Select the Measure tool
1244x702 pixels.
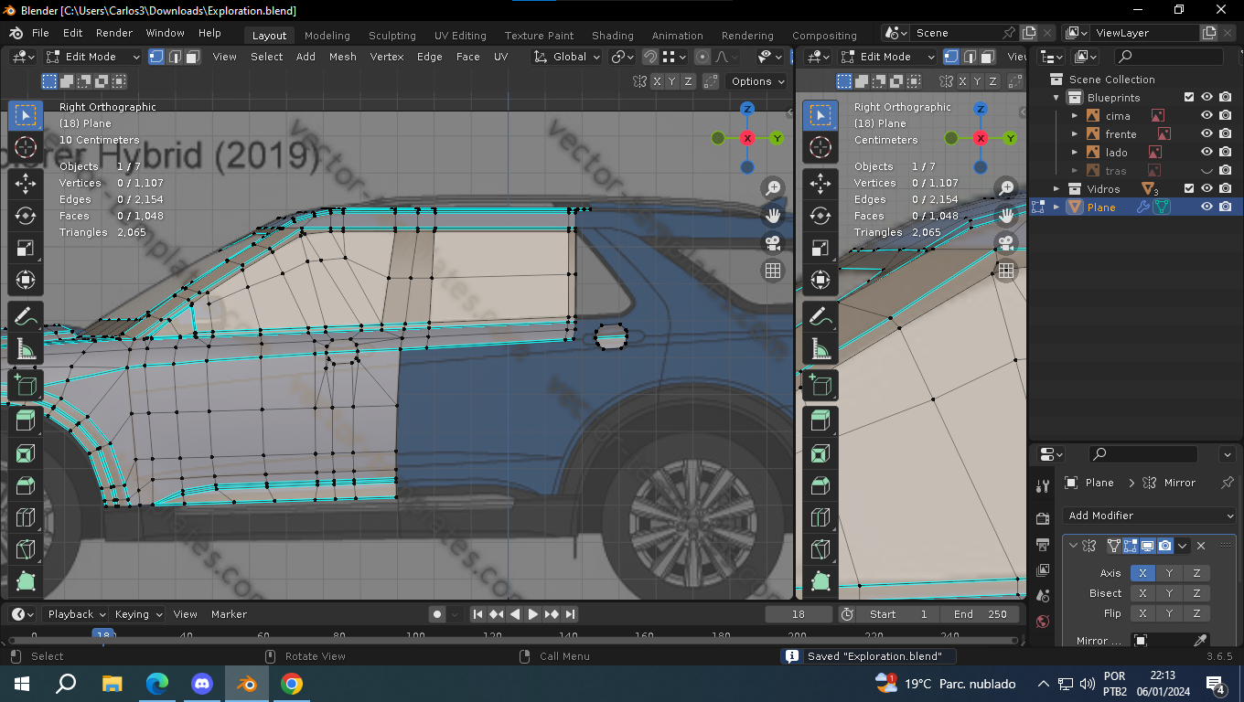[x=26, y=350]
